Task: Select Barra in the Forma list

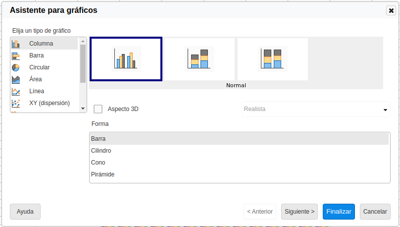Action: [99, 139]
